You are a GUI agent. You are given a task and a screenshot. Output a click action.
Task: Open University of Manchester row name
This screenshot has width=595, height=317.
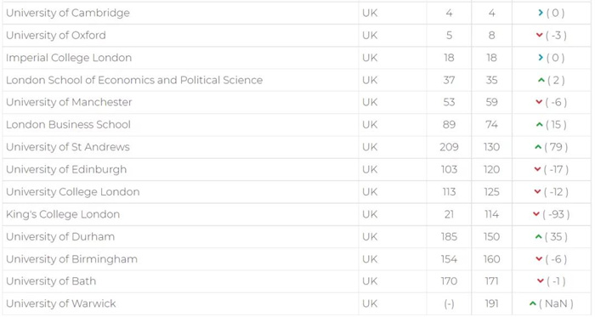click(x=69, y=102)
